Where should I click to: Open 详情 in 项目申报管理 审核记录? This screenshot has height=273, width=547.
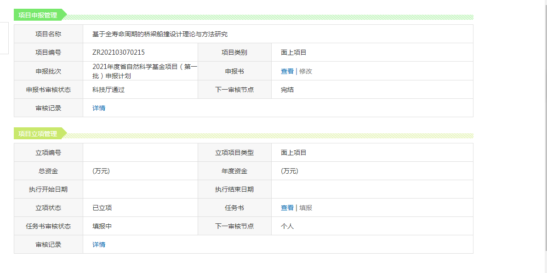click(99, 108)
